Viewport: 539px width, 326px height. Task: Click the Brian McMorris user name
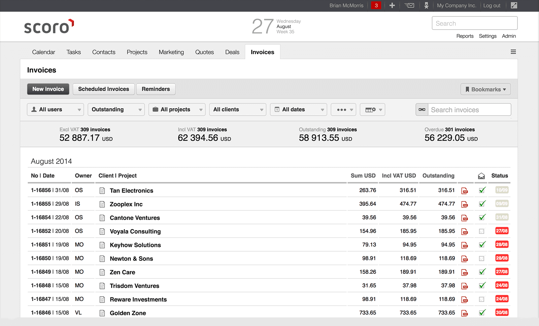[x=346, y=5]
